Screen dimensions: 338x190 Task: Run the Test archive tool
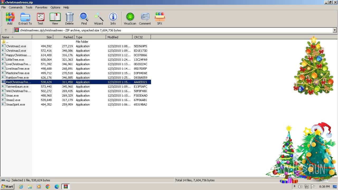point(40,18)
